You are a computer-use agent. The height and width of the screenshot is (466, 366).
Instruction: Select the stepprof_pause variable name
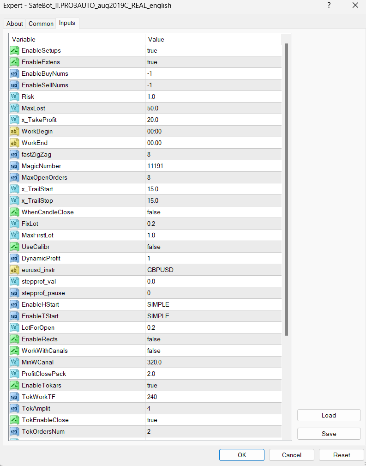tap(43, 293)
